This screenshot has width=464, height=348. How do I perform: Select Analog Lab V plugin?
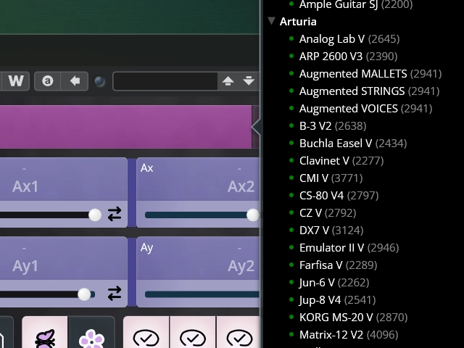(349, 38)
